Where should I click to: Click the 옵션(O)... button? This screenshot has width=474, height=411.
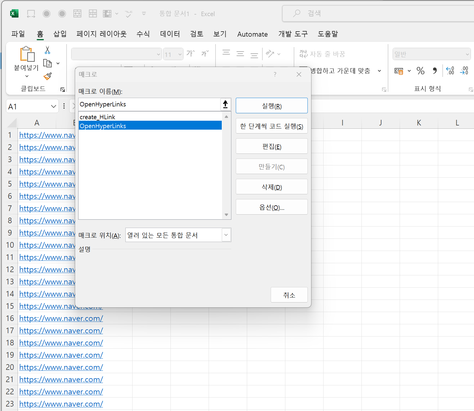coord(272,207)
